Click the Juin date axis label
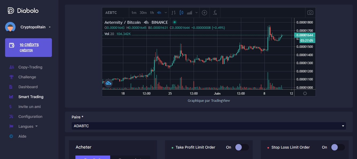The width and height of the screenshot is (357, 159). [x=217, y=94]
